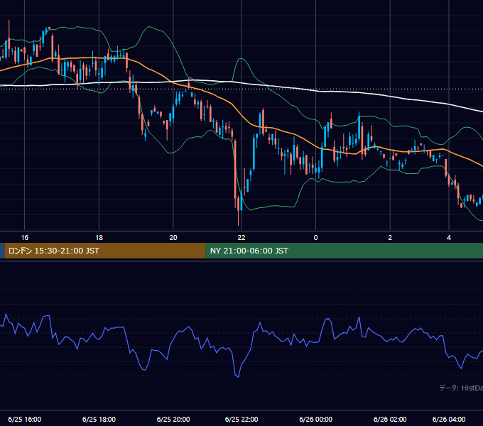Click the 6/25 20:00 date label
This screenshot has height=426, width=483.
click(173, 419)
